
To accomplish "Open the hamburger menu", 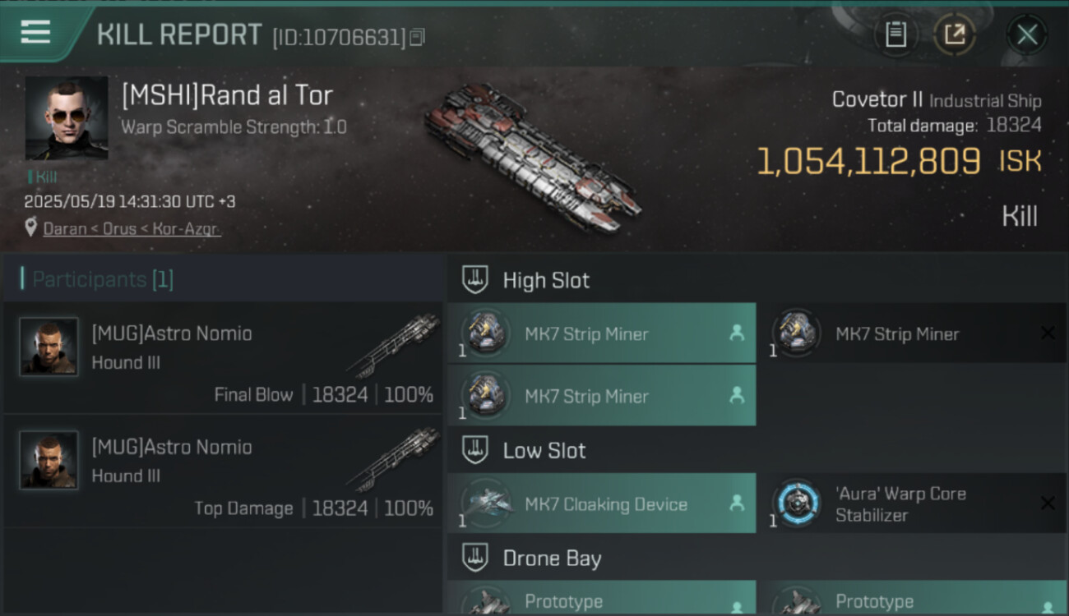I will 35,33.
